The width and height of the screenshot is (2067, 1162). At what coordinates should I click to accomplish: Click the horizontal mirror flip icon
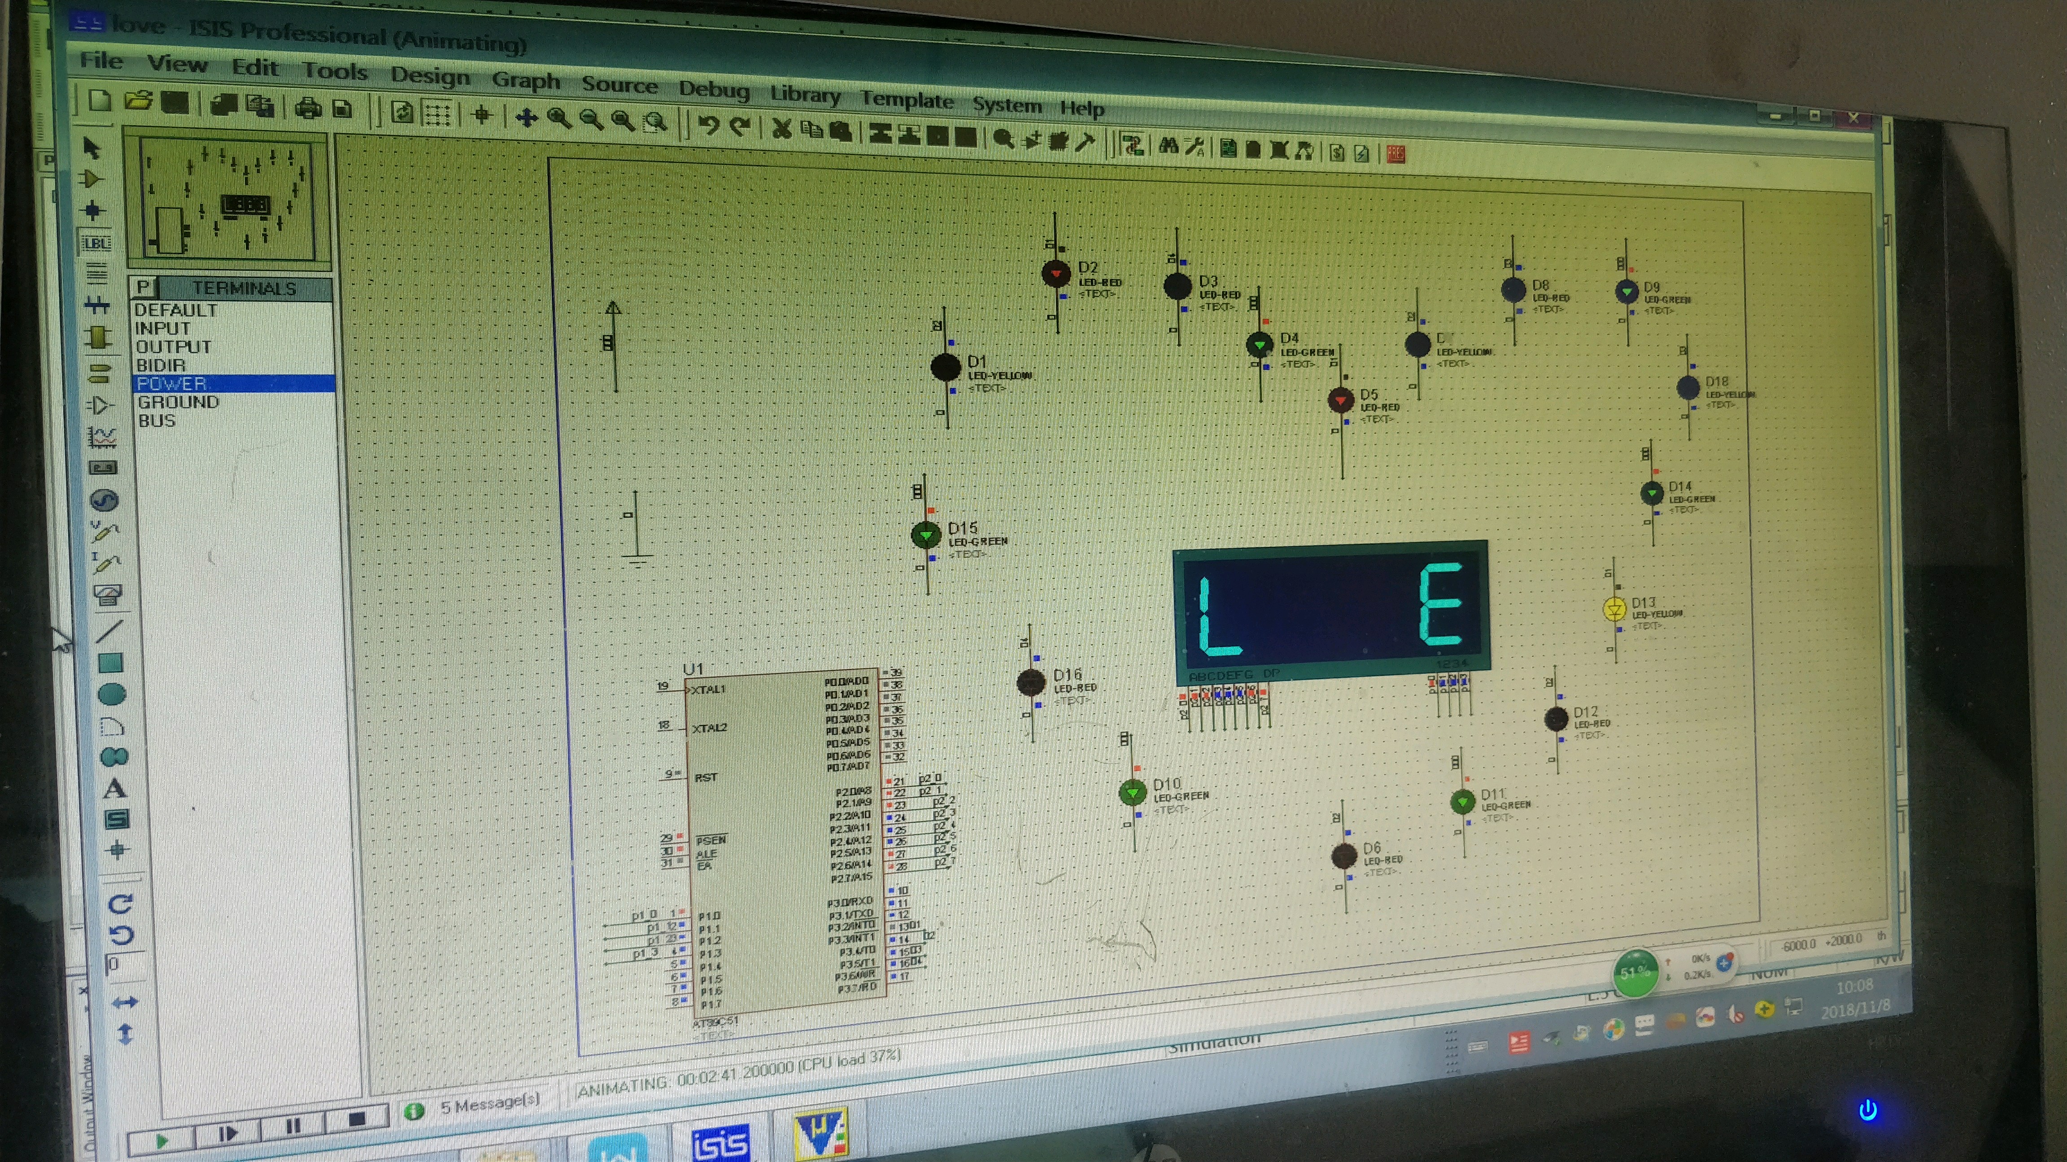tap(124, 1002)
